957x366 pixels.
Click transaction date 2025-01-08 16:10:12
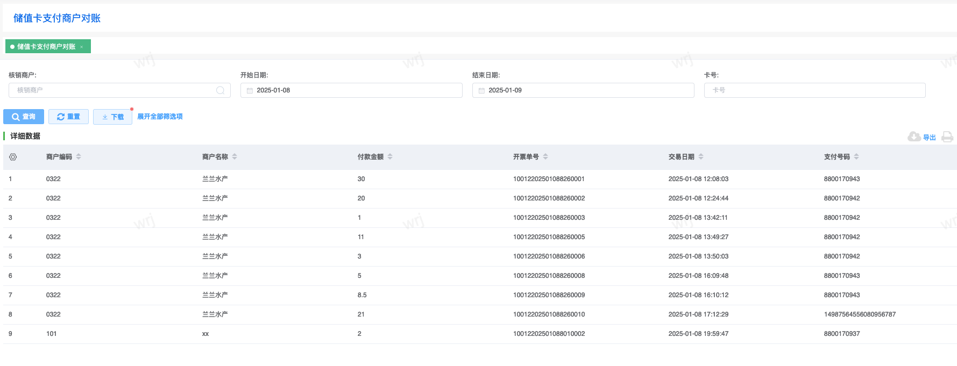click(x=698, y=295)
